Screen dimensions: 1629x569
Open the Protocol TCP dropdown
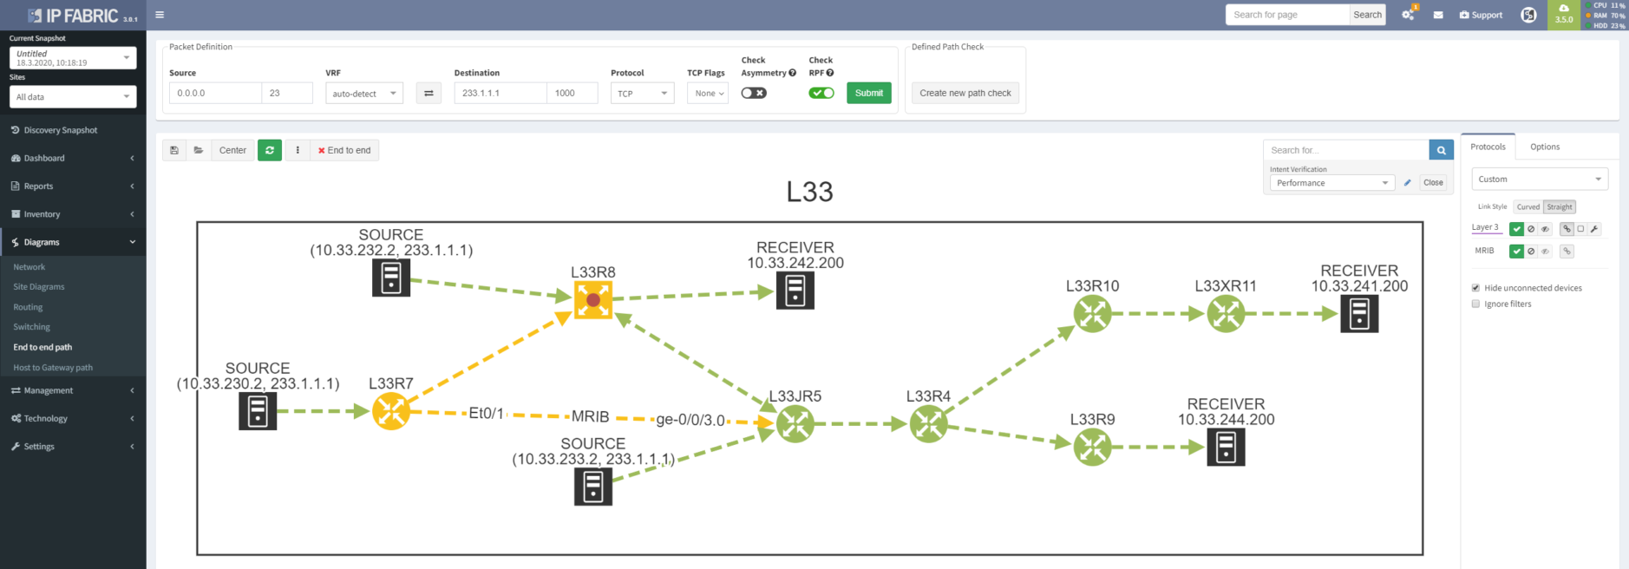click(642, 93)
